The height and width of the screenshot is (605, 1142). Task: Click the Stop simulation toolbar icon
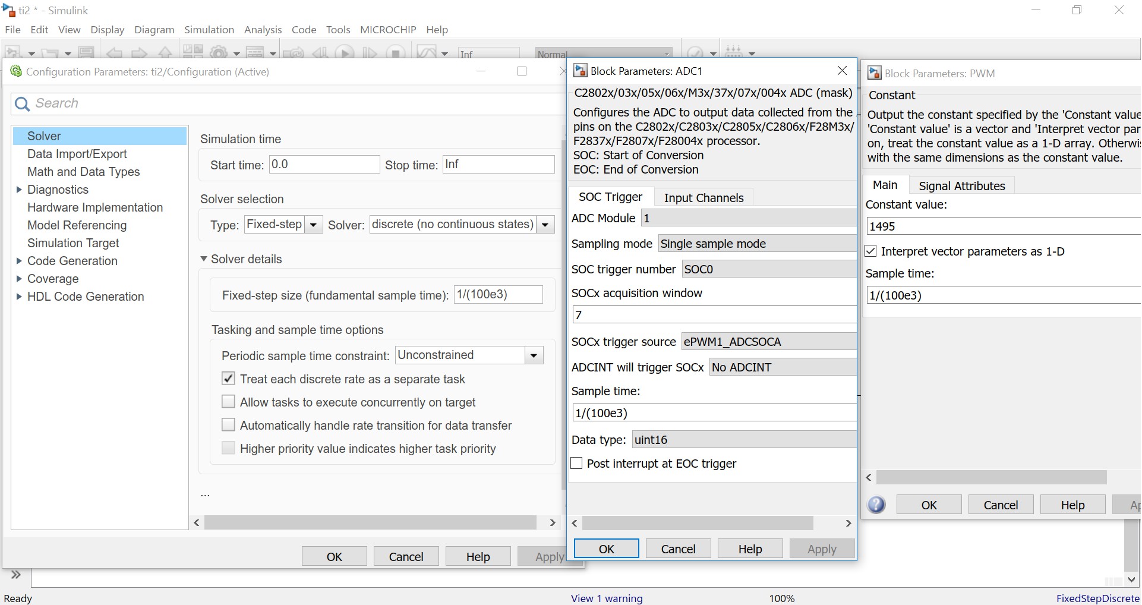coord(395,53)
